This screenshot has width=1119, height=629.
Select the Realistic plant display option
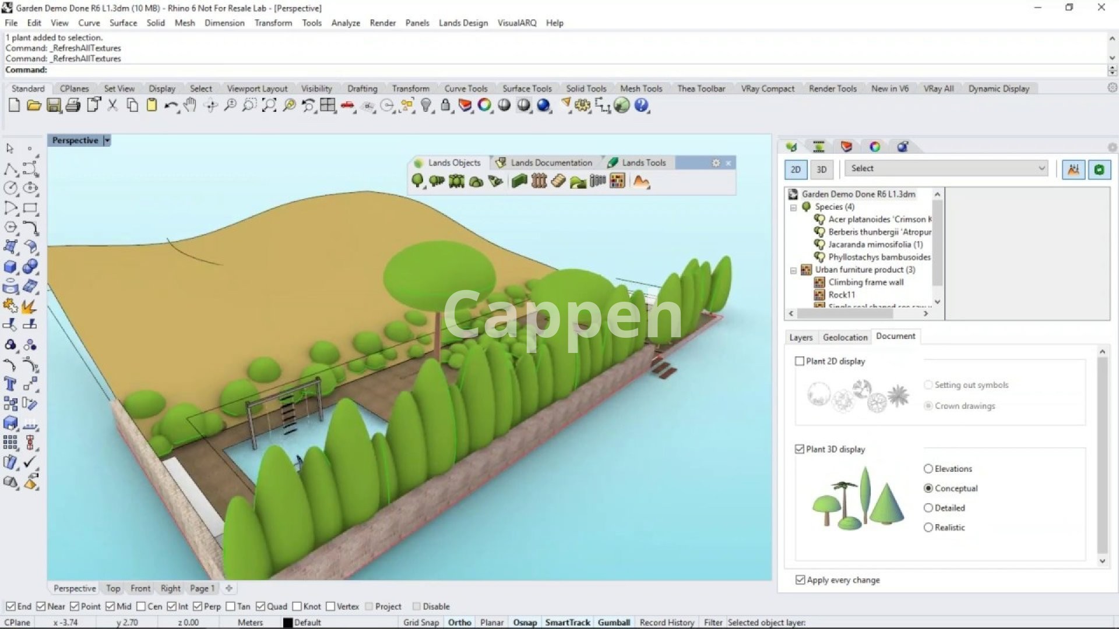pos(928,528)
